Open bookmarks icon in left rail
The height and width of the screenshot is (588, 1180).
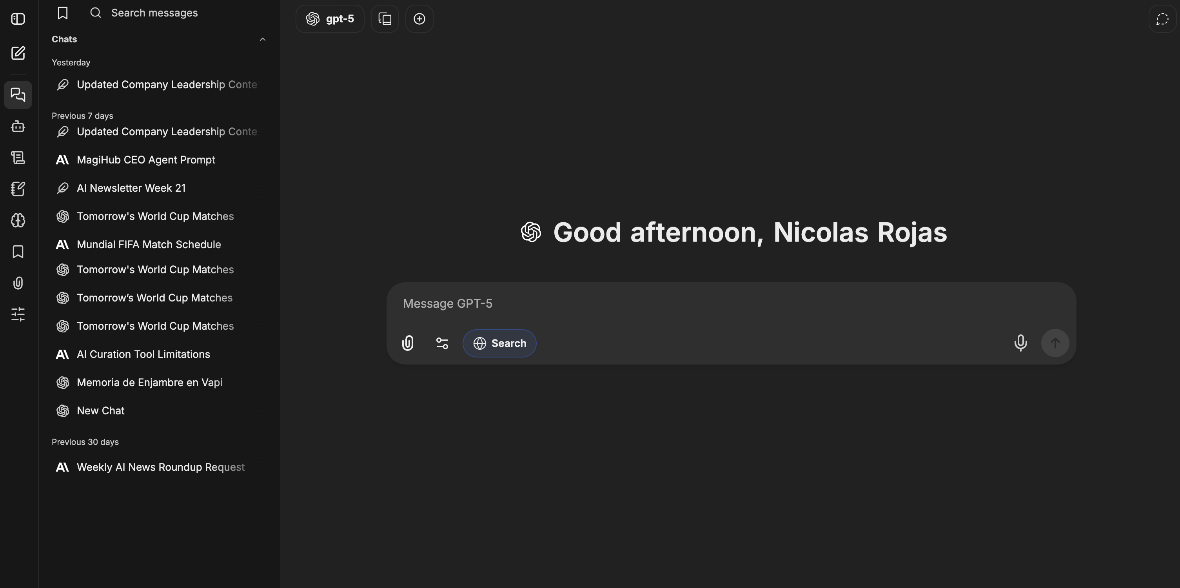click(18, 251)
